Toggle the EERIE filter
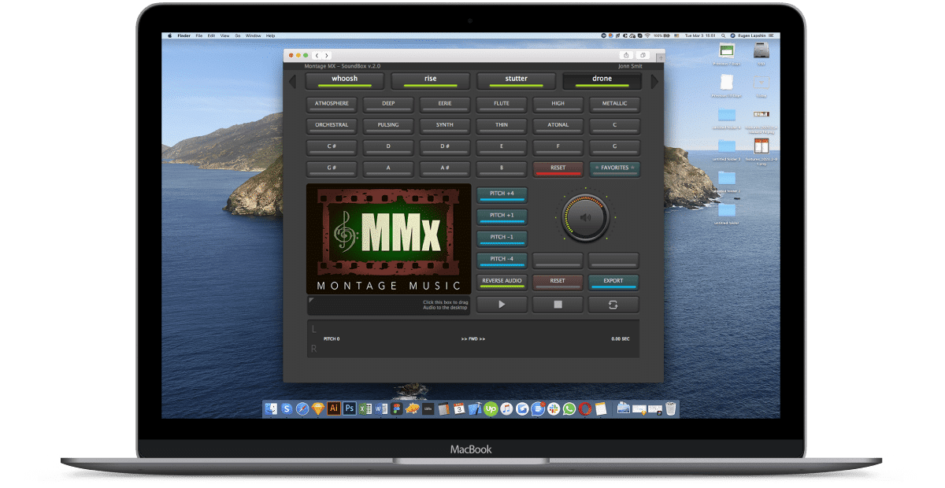This screenshot has height=488, width=945. [445, 104]
